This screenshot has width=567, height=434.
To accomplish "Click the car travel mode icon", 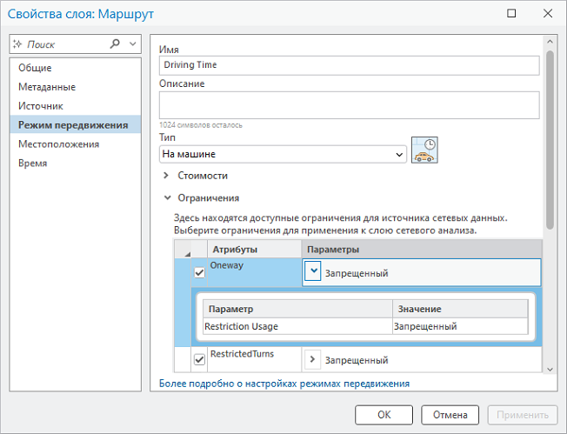I will (x=424, y=150).
